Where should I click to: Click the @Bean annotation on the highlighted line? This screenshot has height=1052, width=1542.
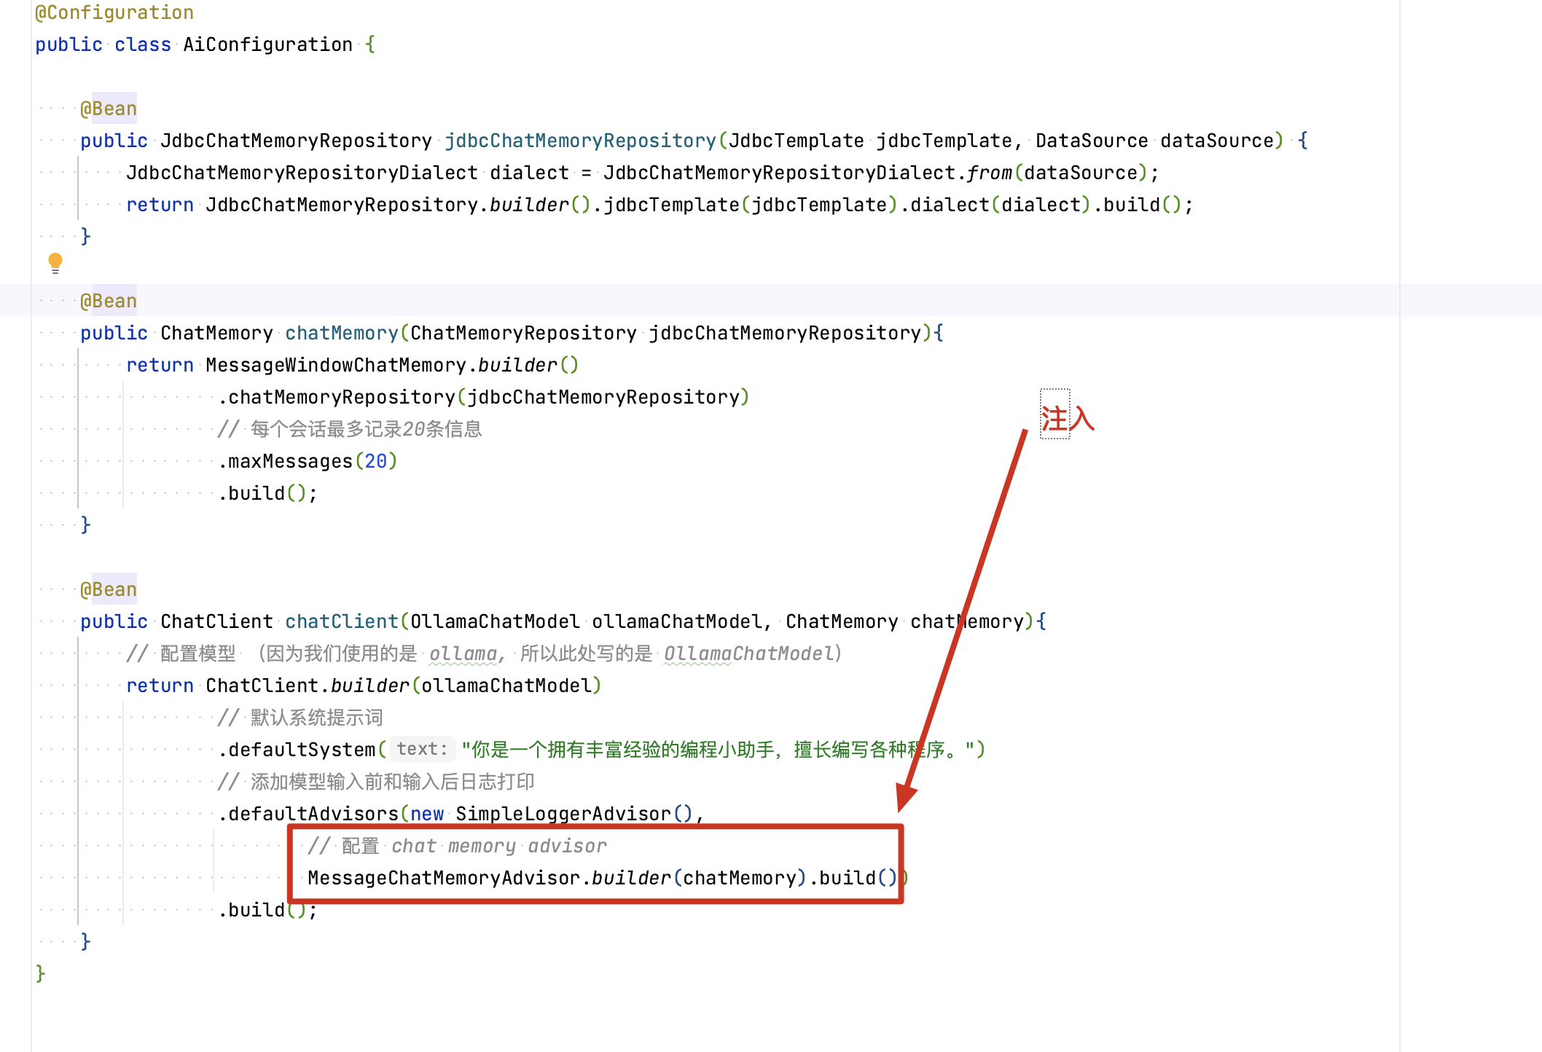point(109,301)
